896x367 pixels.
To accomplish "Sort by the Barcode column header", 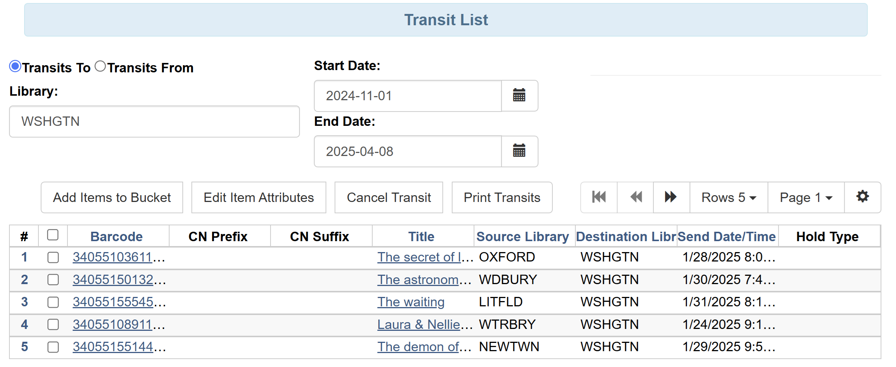I will pos(116,236).
